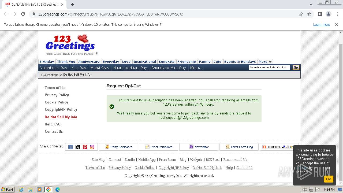Click the Action Center flag icon
The width and height of the screenshot is (343, 193).
[x=317, y=190]
